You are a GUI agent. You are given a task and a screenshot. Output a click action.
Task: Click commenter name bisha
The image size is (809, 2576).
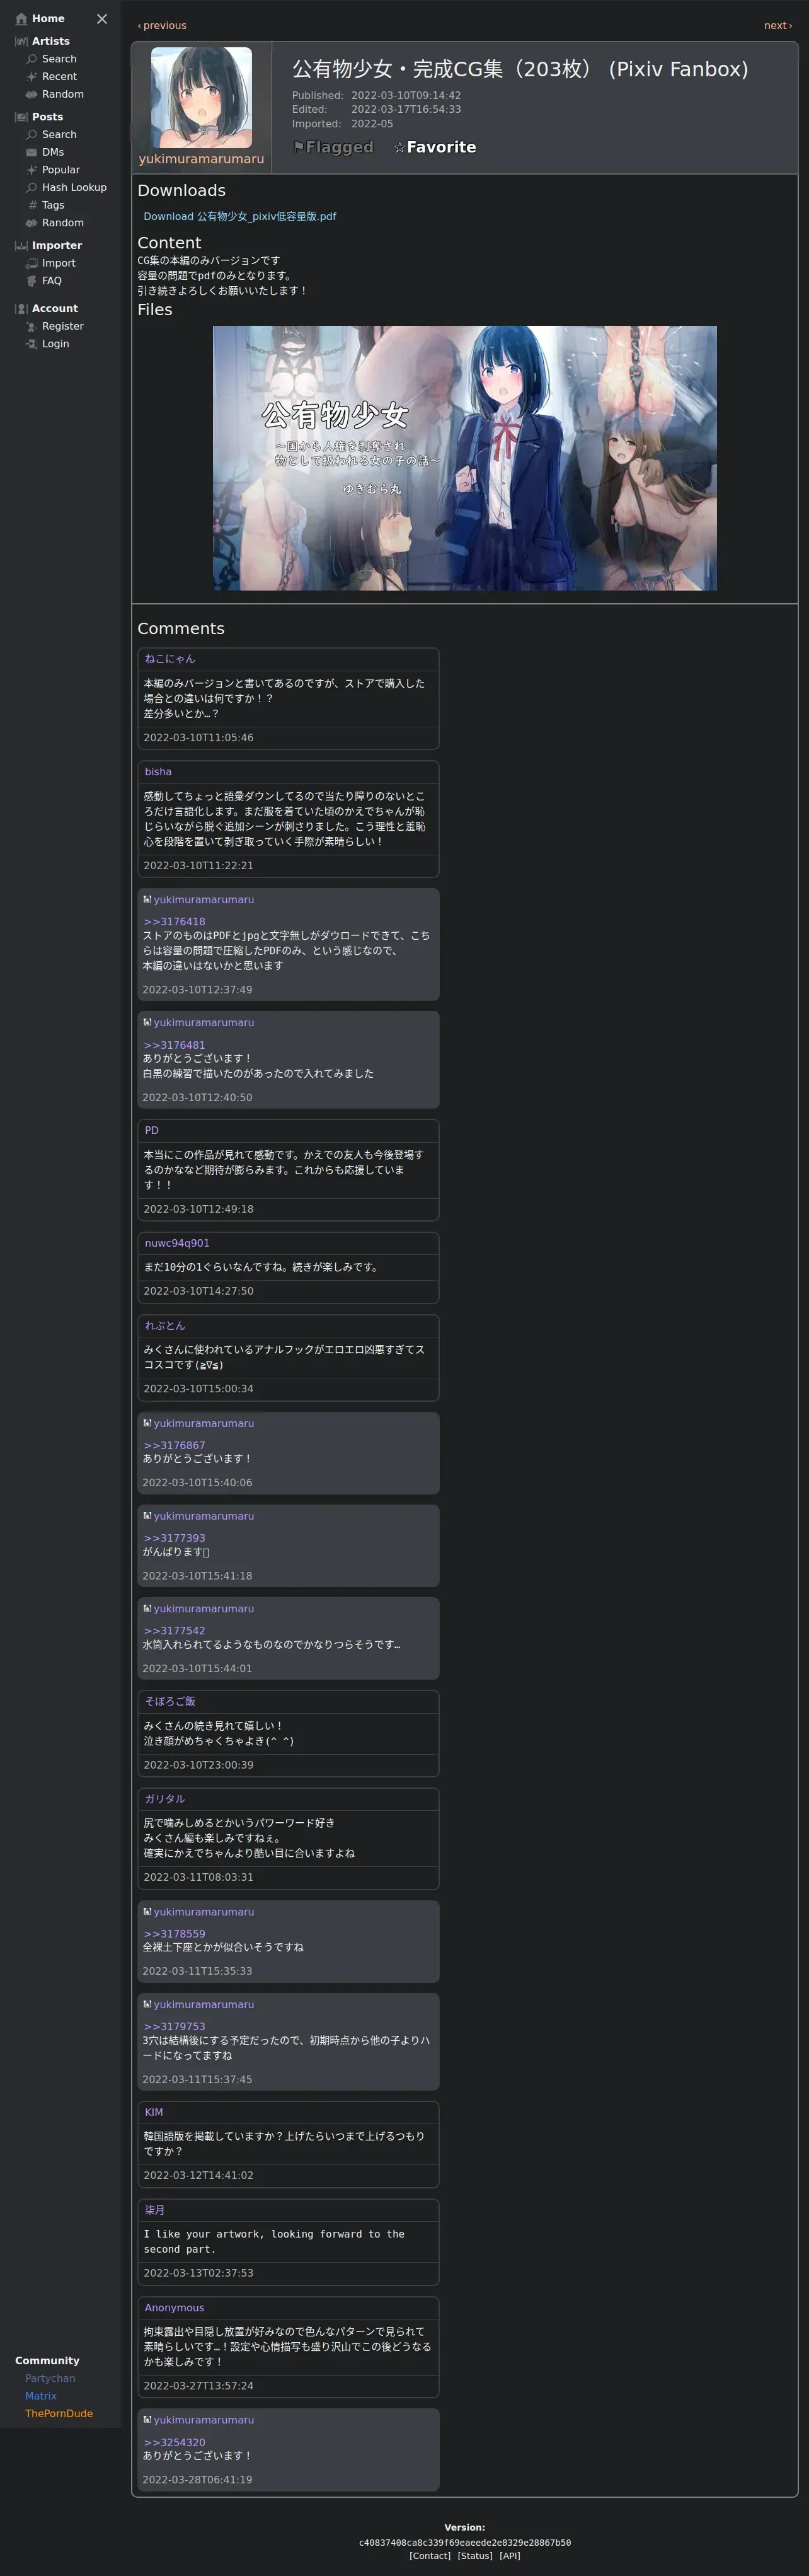pos(158,772)
